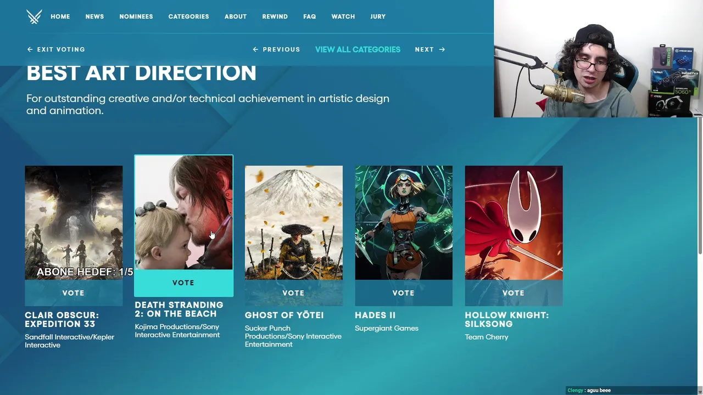
Task: Click the Hades II title text
Action: [x=375, y=315]
